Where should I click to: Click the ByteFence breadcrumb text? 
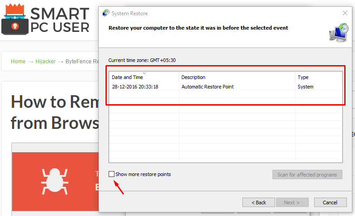pos(82,62)
